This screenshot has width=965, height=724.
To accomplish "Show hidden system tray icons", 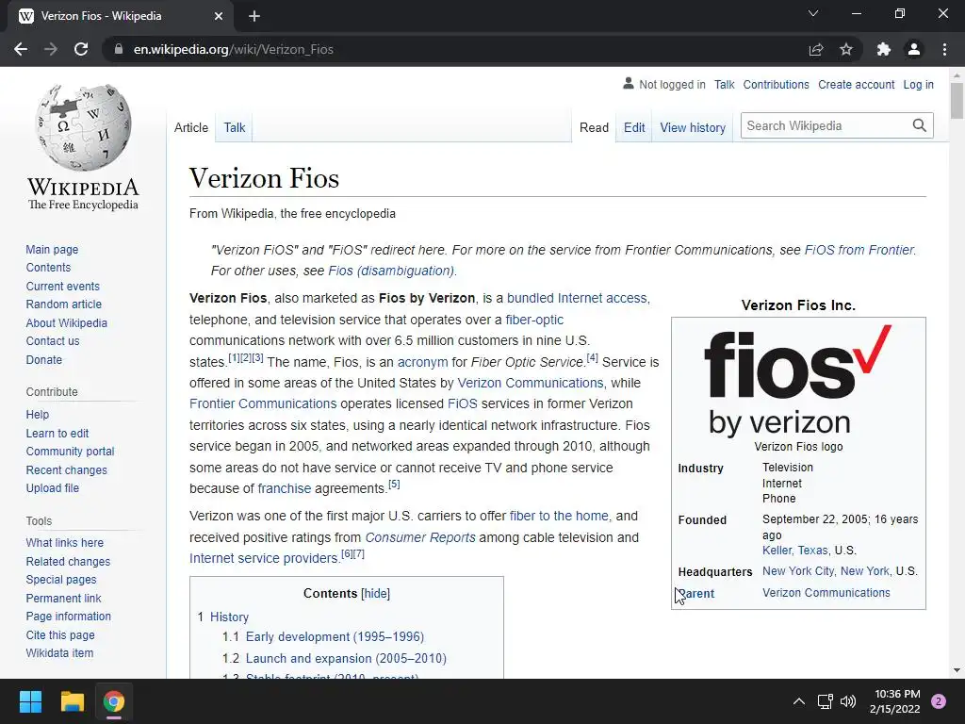I will coord(799,701).
